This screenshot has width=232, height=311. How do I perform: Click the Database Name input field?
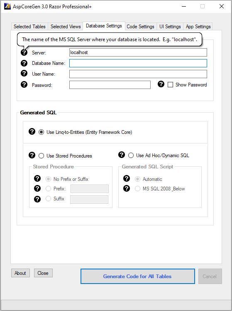point(138,63)
